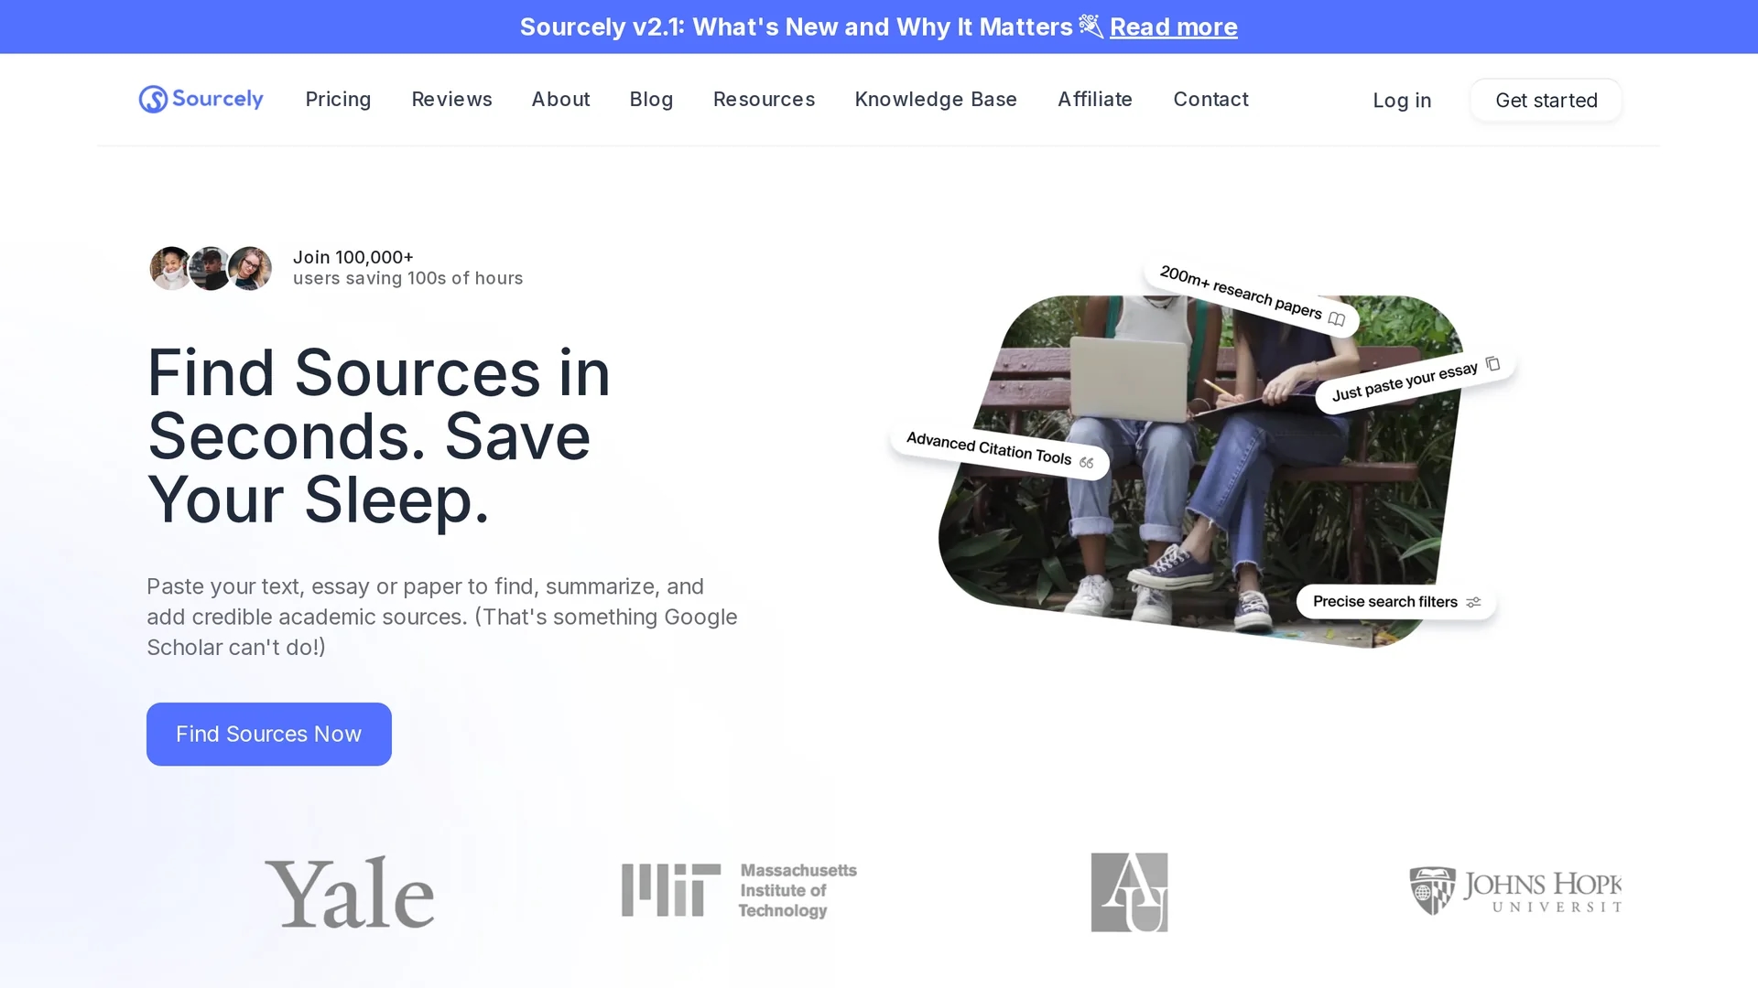Click the third user avatar with glasses
Viewport: 1758px width, 988px height.
(x=249, y=268)
